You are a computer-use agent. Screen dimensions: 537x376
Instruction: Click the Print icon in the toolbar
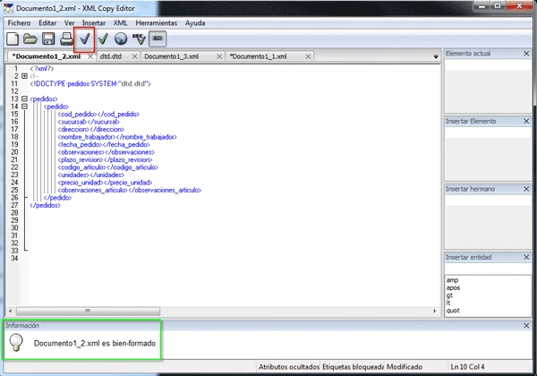point(66,38)
